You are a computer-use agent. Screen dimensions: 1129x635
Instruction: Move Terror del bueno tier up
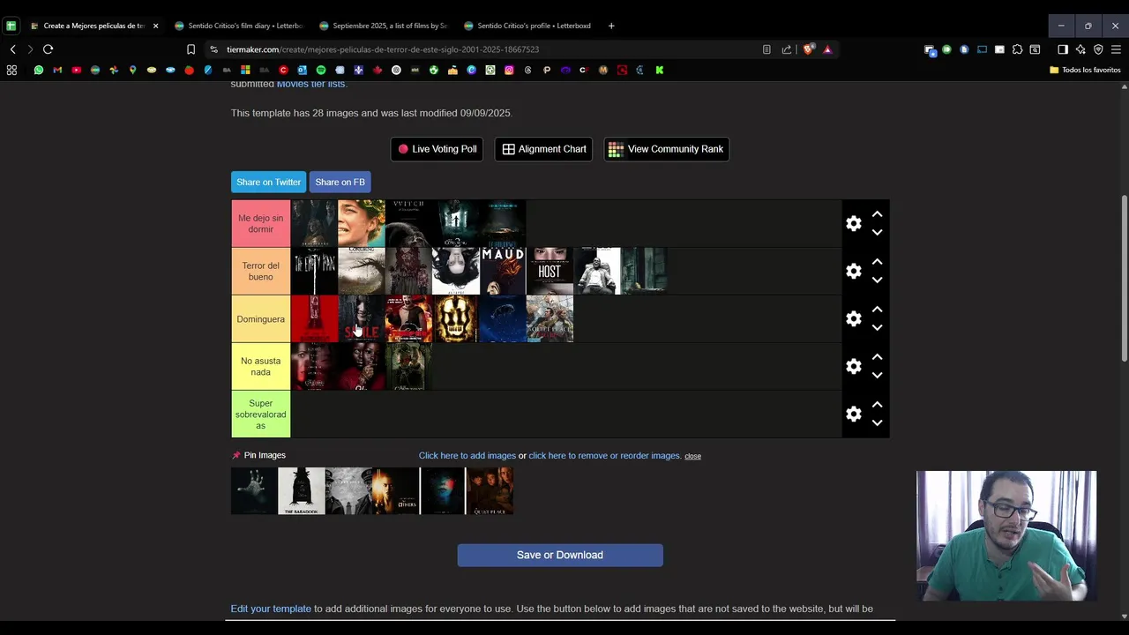tap(877, 262)
